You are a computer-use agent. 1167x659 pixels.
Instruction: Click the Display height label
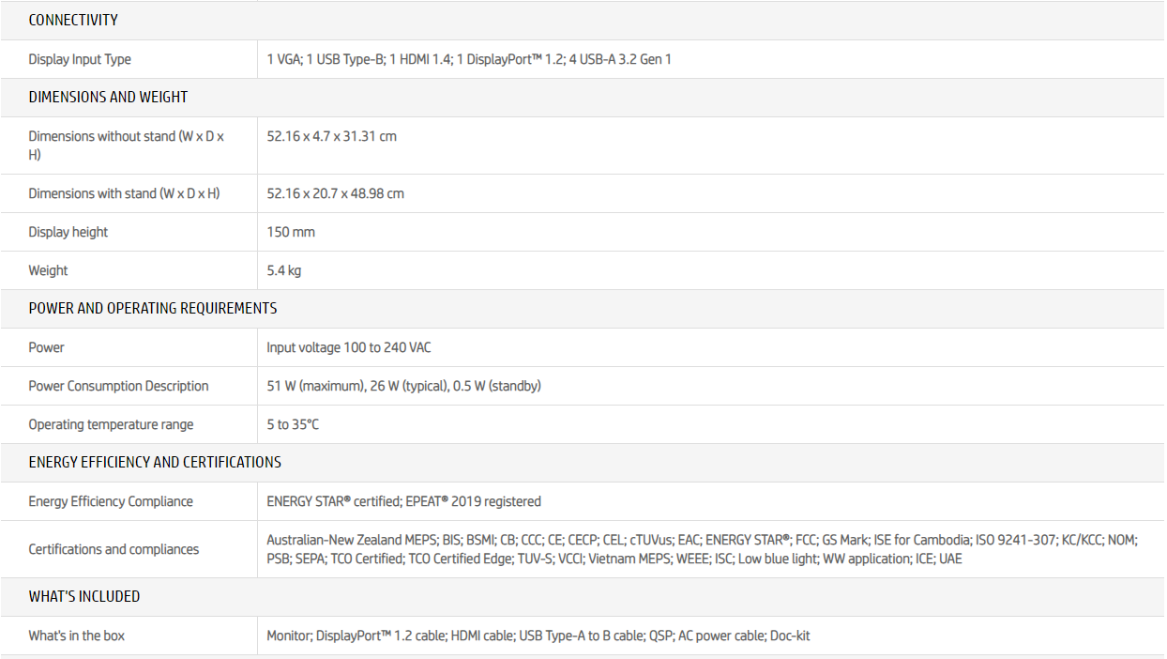(68, 232)
